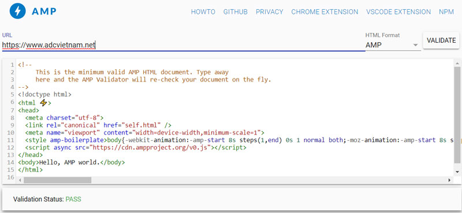Click the meta charset="utf-8" line
The height and width of the screenshot is (213, 462).
tap(64, 118)
